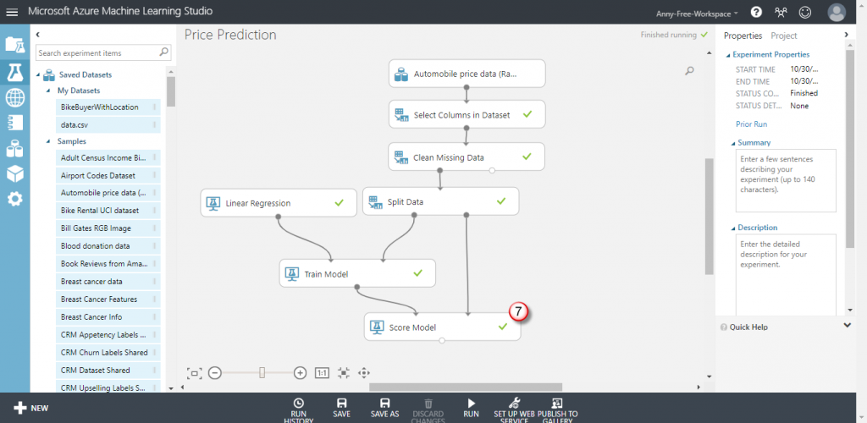Collapse the Summary section
This screenshot has width=867, height=423.
[732, 143]
